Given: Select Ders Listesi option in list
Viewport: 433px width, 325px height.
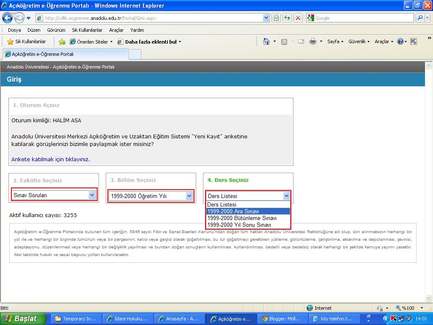Looking at the screenshot, I should click(x=248, y=204).
